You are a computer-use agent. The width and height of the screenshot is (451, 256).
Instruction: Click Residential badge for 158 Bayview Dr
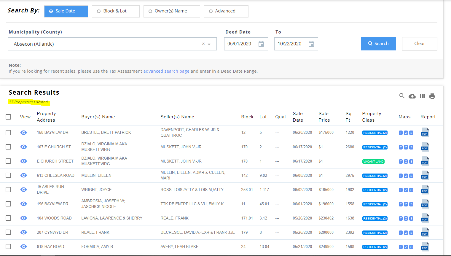[x=375, y=133]
